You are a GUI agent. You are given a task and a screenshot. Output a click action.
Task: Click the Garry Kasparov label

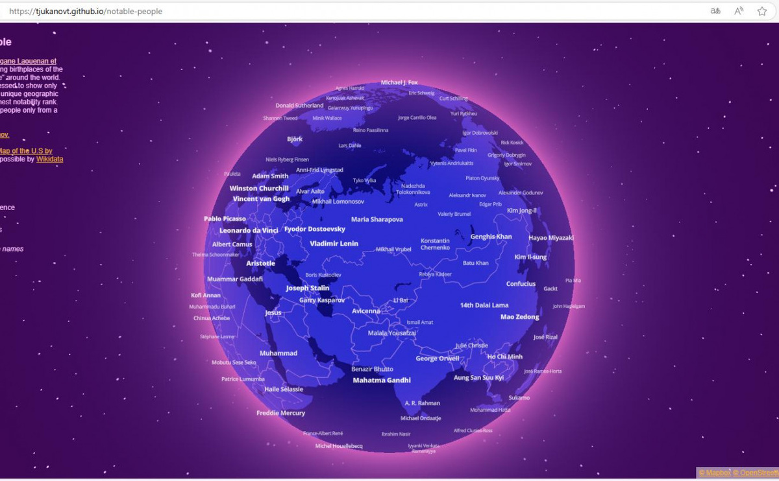(322, 300)
